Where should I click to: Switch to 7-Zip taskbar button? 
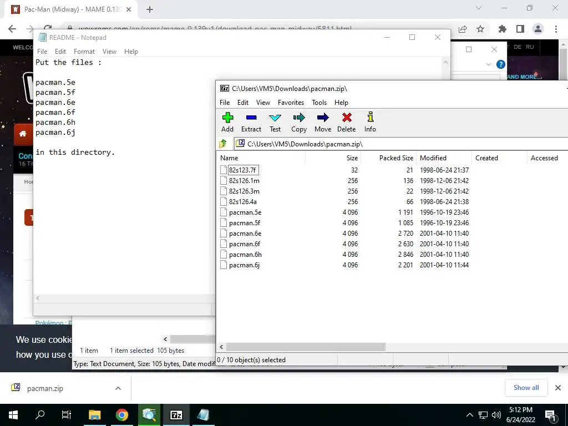pyautogui.click(x=176, y=415)
